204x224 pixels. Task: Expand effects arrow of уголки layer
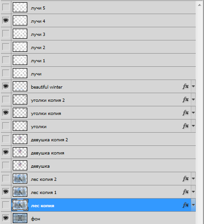click(x=193, y=126)
